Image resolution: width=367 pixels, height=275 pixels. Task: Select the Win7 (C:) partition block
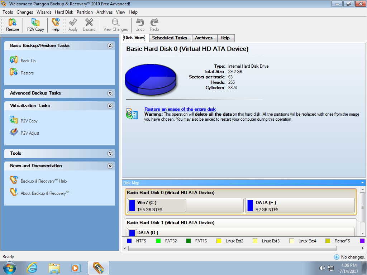(x=157, y=206)
